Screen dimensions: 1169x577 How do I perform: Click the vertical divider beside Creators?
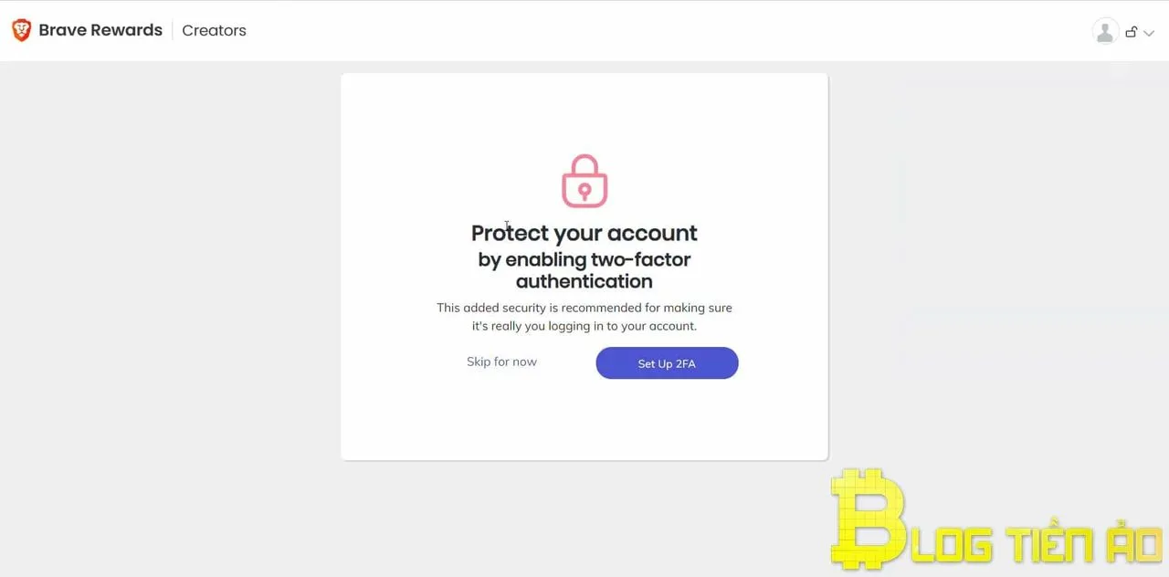172,30
